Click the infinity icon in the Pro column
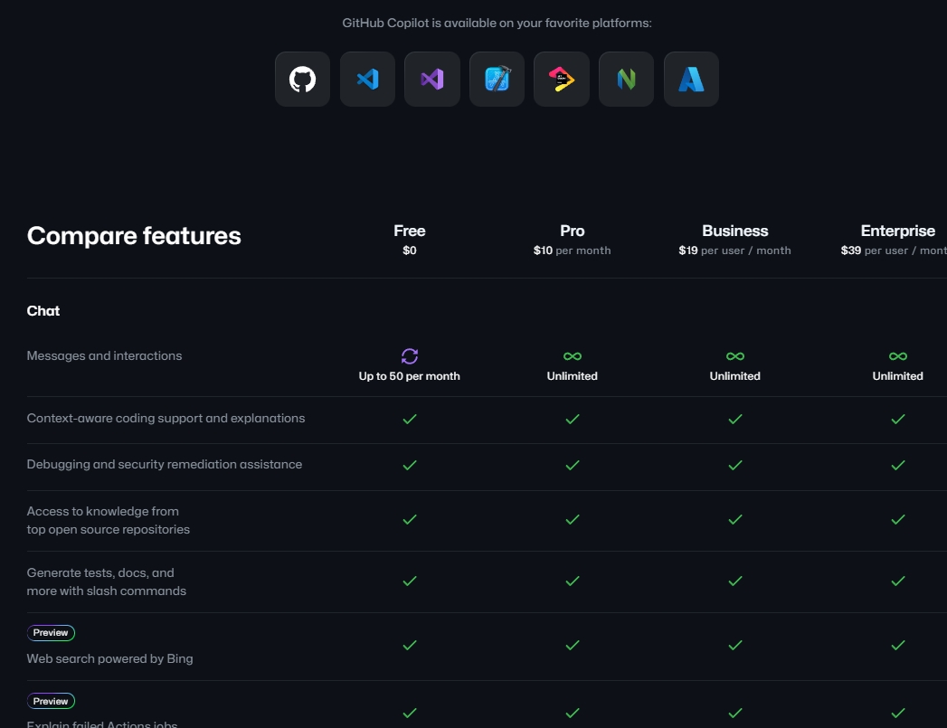 (572, 355)
